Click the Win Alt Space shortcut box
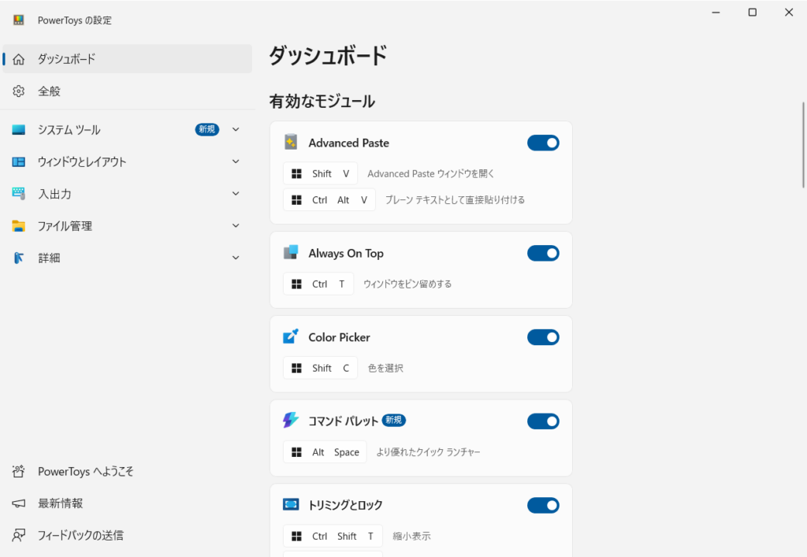 click(325, 452)
